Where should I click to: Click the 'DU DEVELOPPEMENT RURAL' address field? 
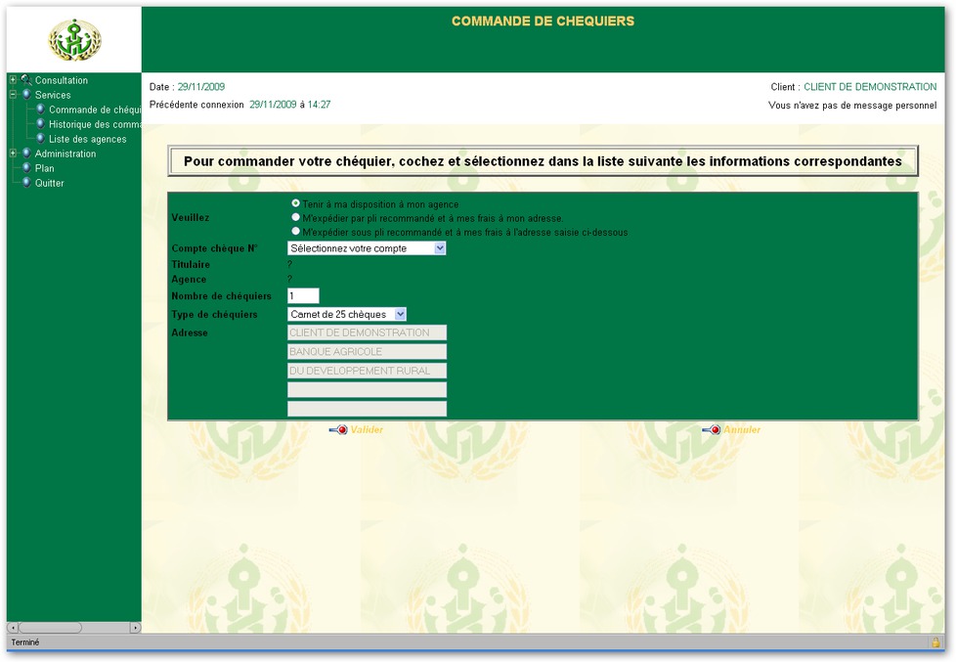coord(367,371)
